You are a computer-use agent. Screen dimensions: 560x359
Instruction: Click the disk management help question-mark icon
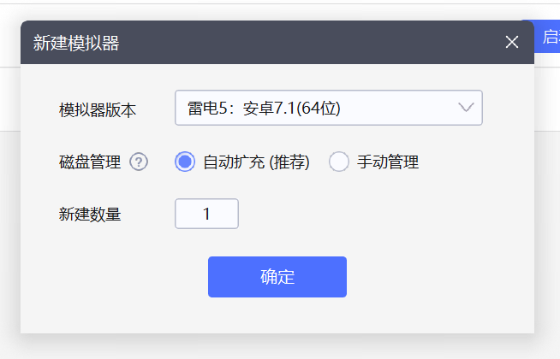point(139,162)
